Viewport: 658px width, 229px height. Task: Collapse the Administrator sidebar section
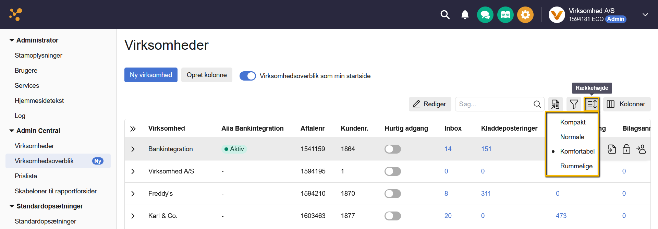(12, 40)
